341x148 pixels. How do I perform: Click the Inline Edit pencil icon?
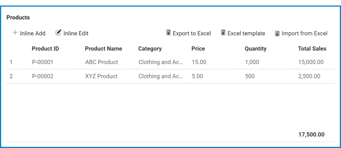[58, 33]
